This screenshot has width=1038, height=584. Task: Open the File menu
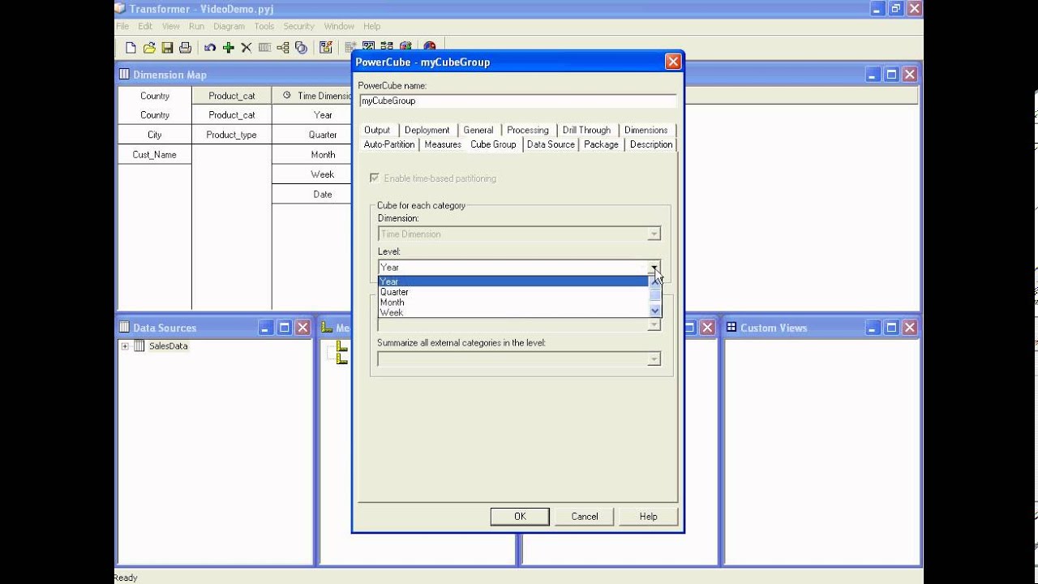tap(122, 26)
